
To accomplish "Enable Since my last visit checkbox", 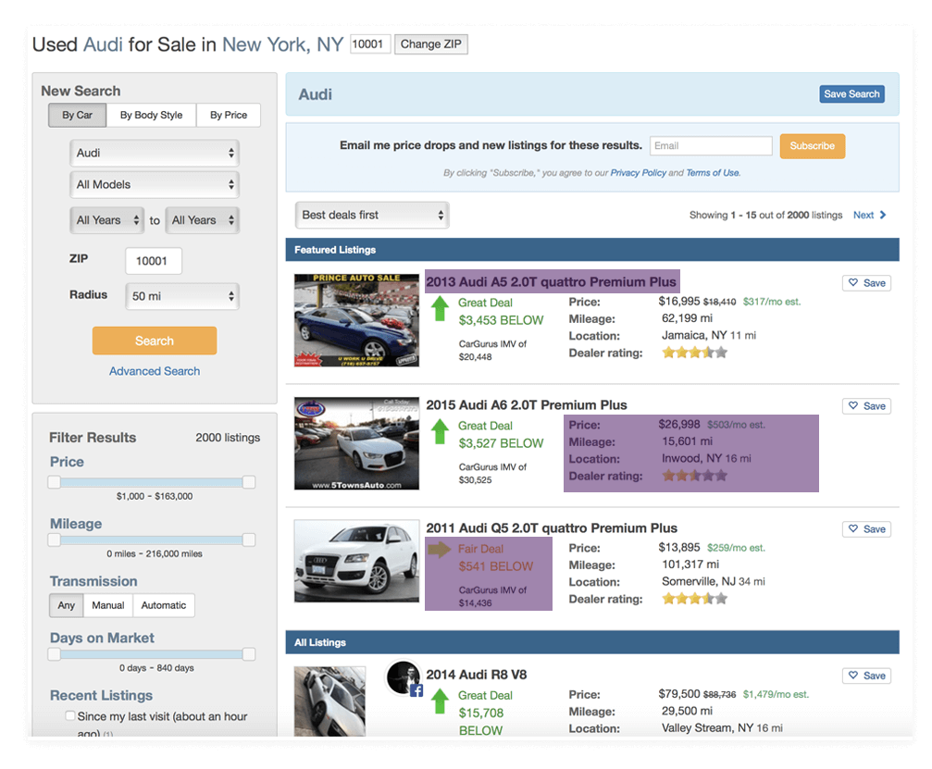I will (x=70, y=715).
